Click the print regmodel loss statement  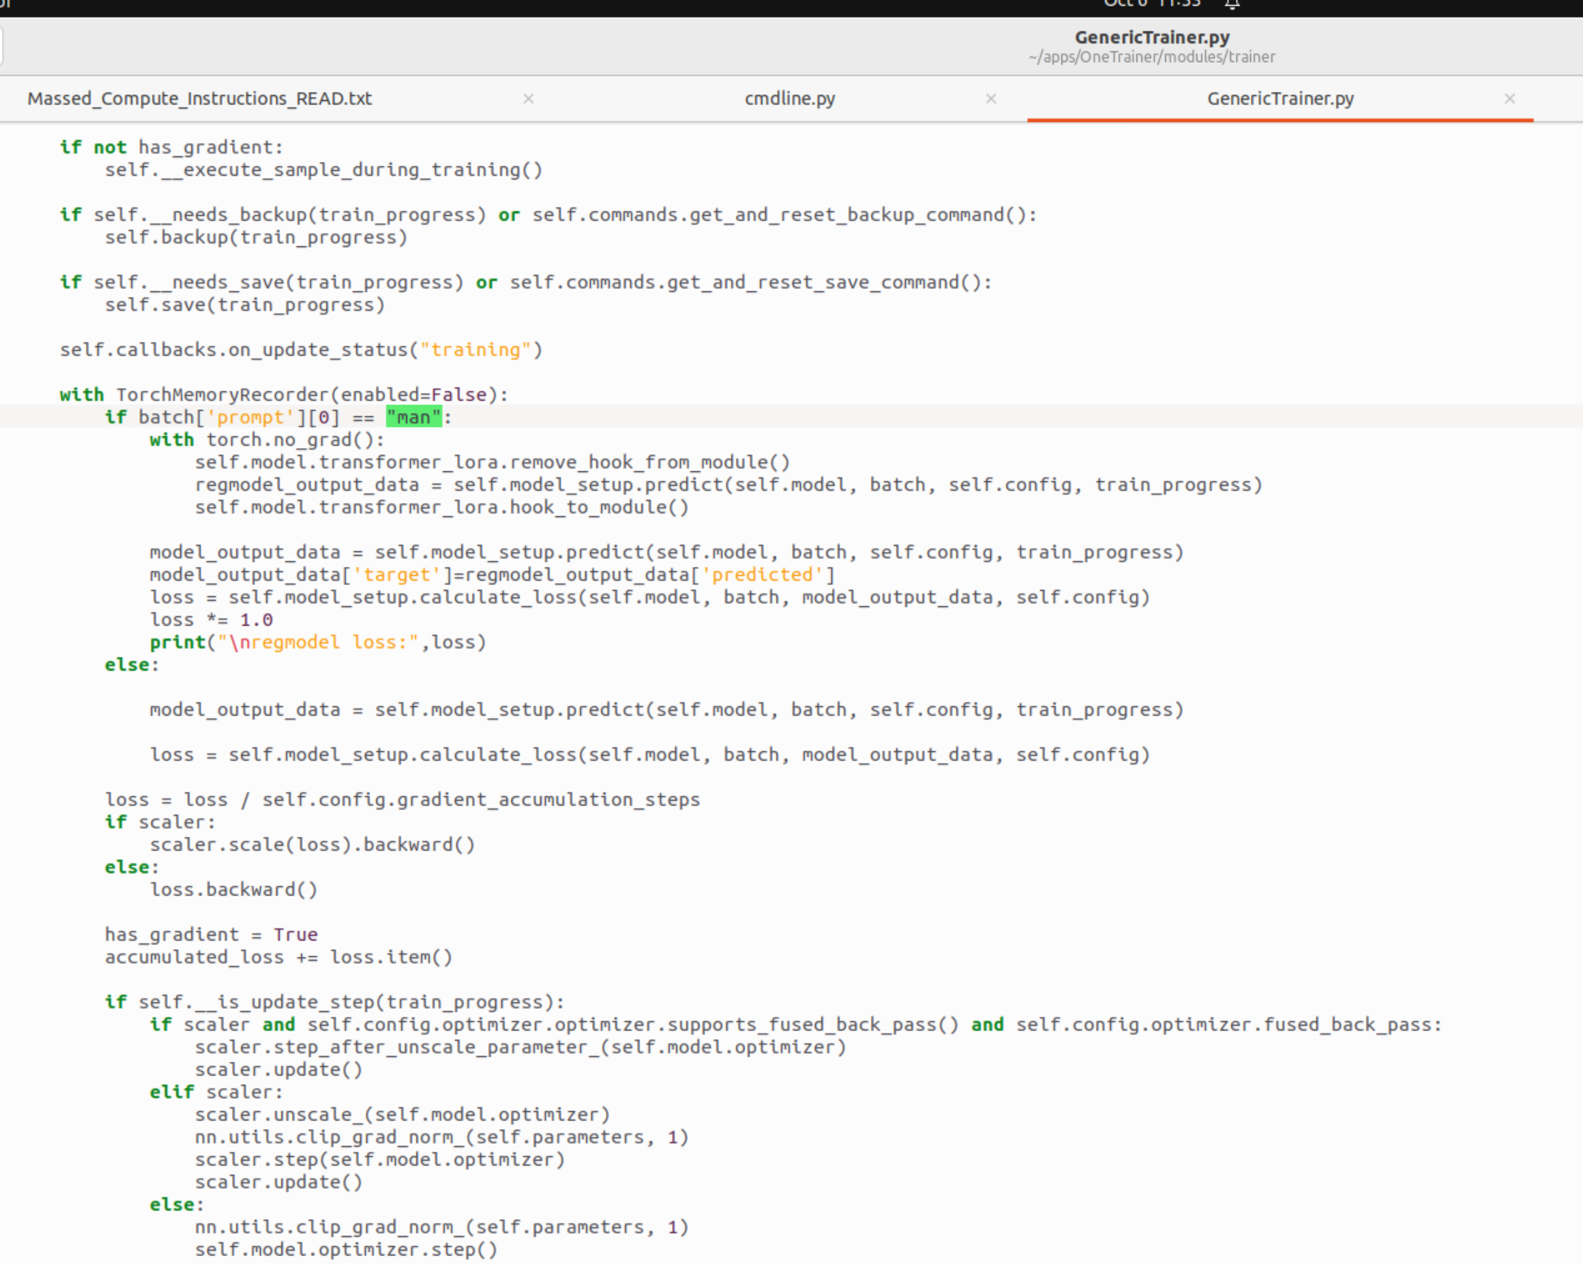point(317,642)
